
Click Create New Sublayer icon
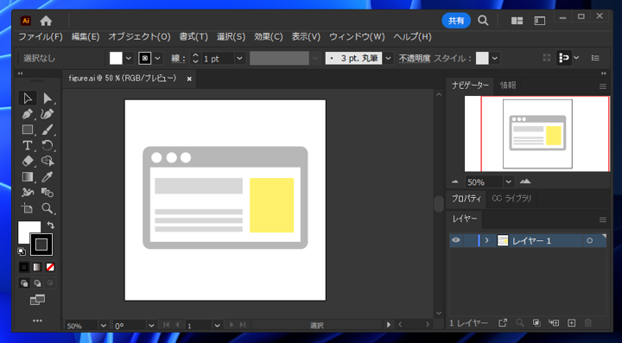point(554,323)
